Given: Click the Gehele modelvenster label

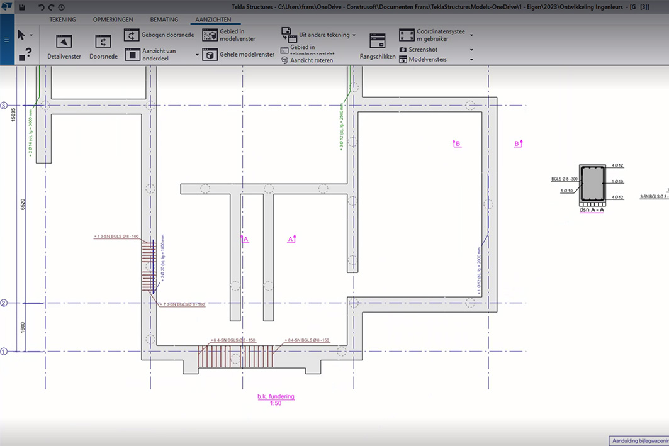Looking at the screenshot, I should pos(247,55).
